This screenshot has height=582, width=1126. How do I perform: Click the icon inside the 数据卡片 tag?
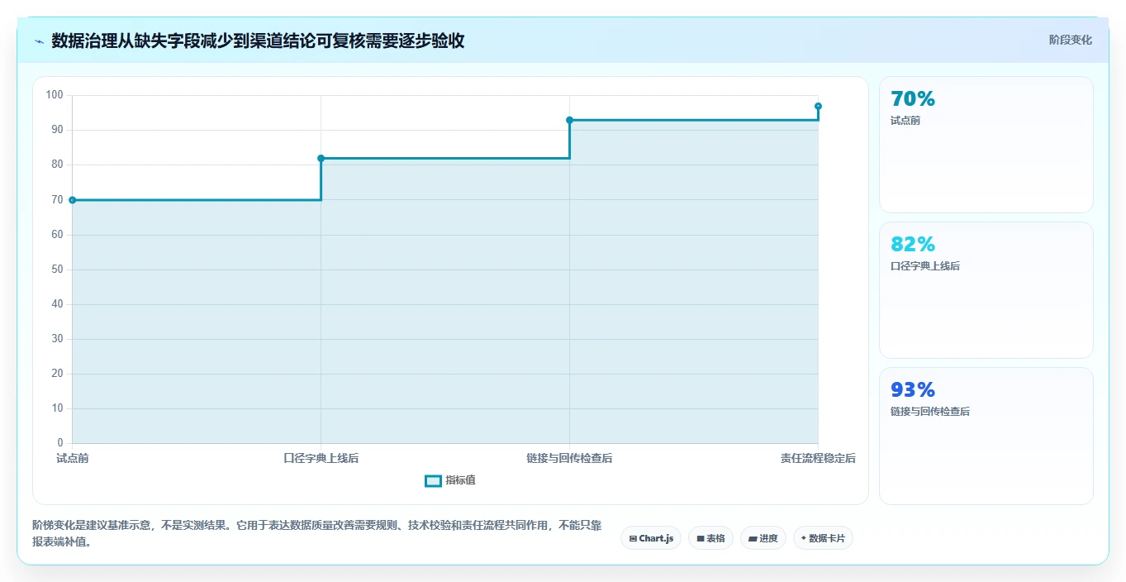[803, 538]
